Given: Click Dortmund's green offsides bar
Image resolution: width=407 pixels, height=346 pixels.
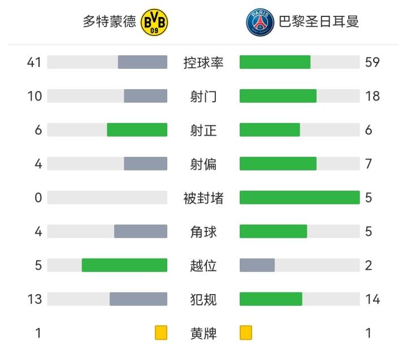Looking at the screenshot, I should (x=124, y=265).
